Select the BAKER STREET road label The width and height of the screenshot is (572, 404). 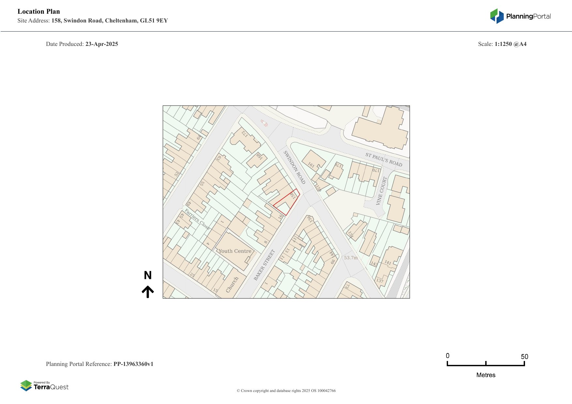pyautogui.click(x=264, y=265)
